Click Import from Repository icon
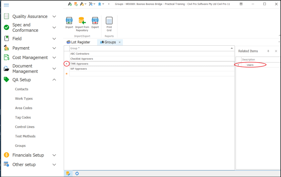 82,21
